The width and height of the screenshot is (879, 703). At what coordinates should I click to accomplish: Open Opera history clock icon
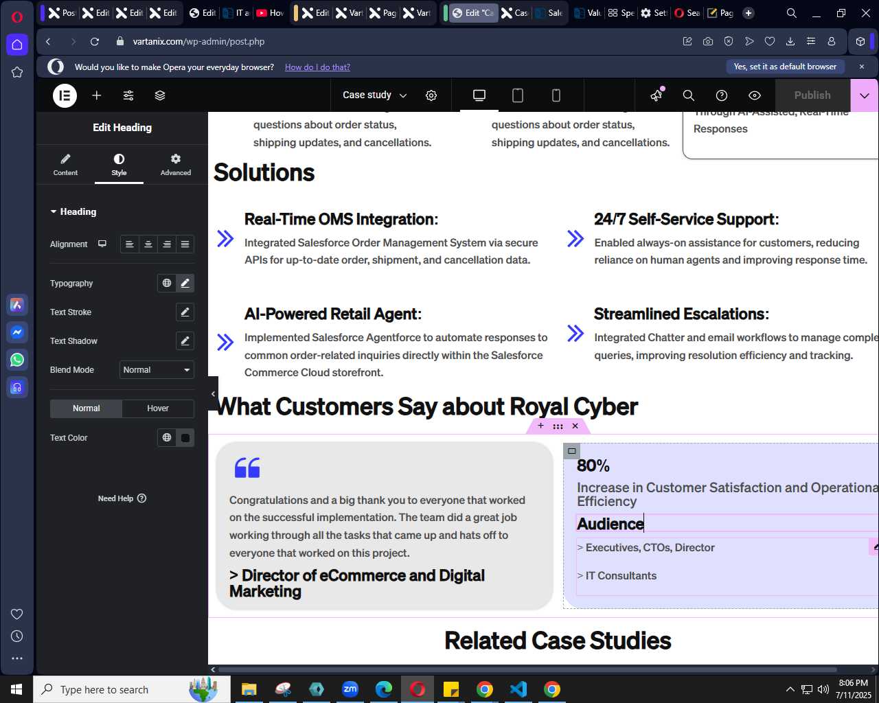point(17,636)
